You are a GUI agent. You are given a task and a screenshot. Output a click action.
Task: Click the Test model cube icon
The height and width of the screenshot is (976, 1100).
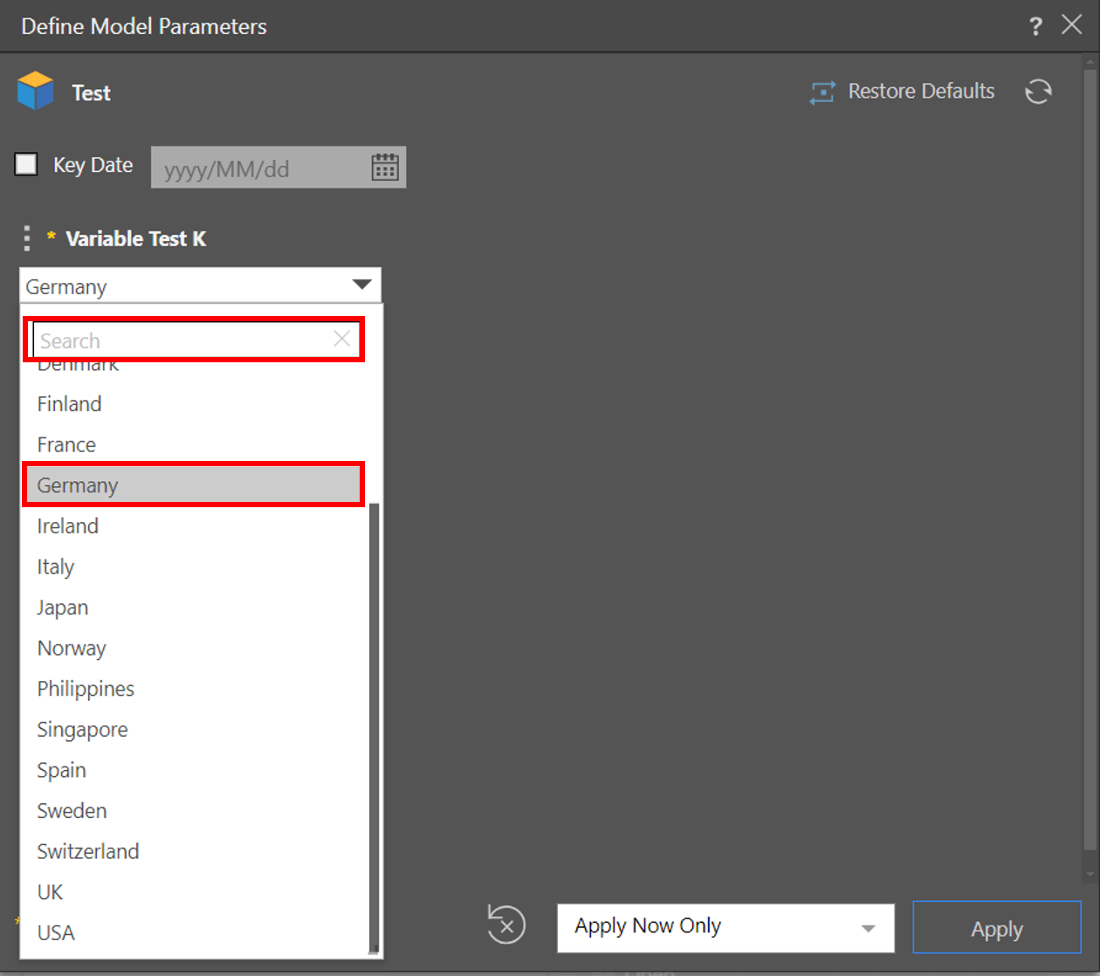point(36,92)
